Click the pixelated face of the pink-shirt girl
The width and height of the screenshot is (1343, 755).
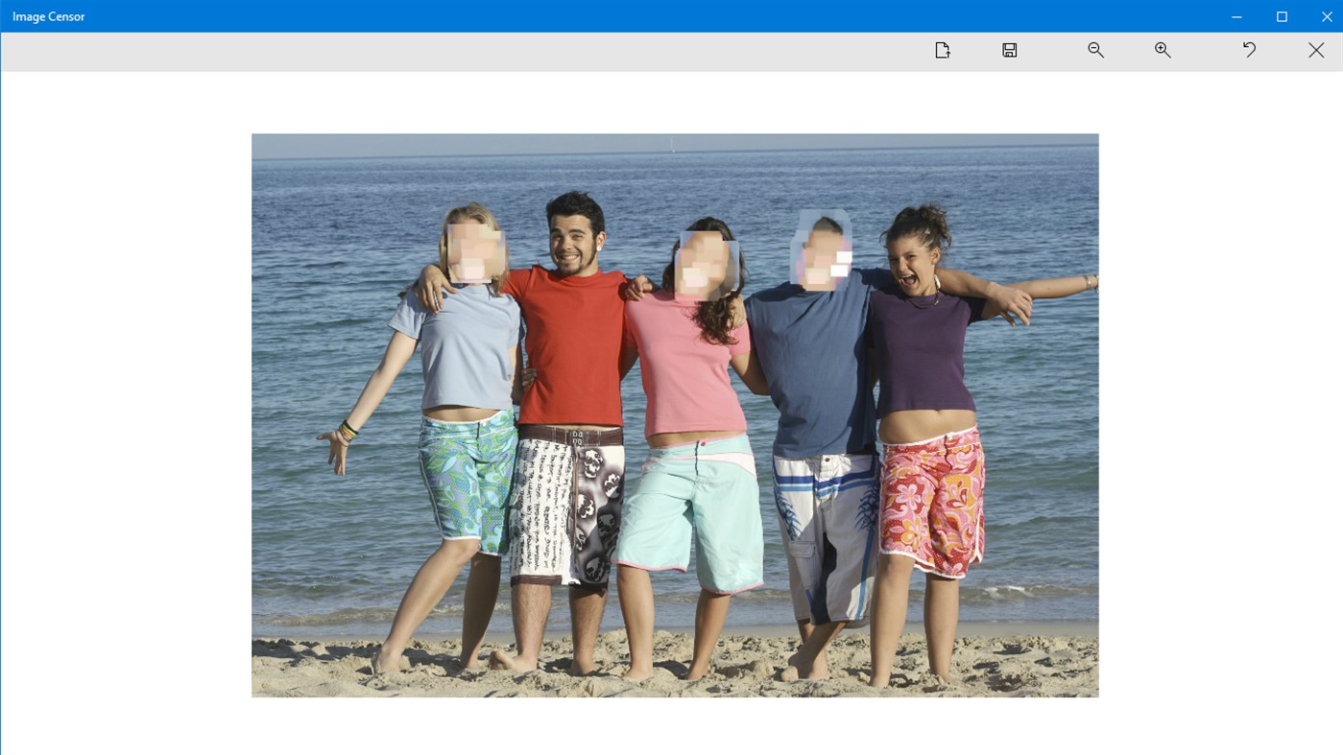[x=707, y=261]
